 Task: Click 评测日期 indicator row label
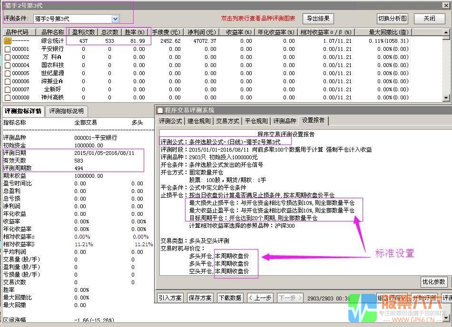(x=14, y=153)
